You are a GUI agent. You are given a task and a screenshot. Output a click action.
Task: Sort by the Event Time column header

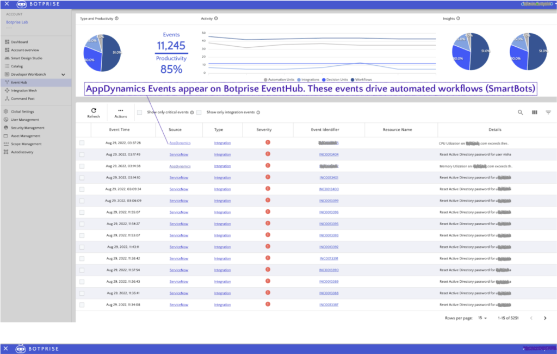pyautogui.click(x=119, y=129)
